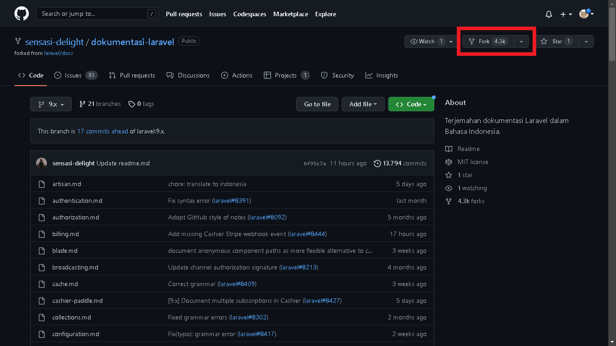Open the laravel#8427 reference link

322,300
